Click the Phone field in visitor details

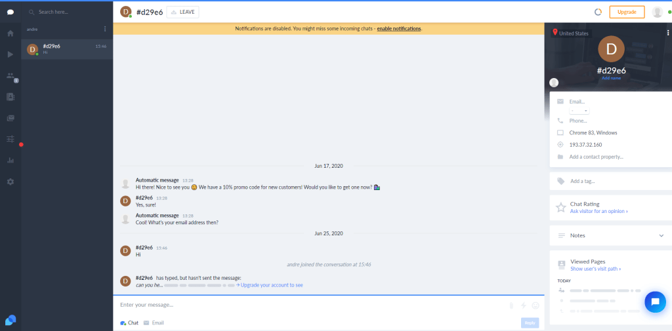click(578, 121)
